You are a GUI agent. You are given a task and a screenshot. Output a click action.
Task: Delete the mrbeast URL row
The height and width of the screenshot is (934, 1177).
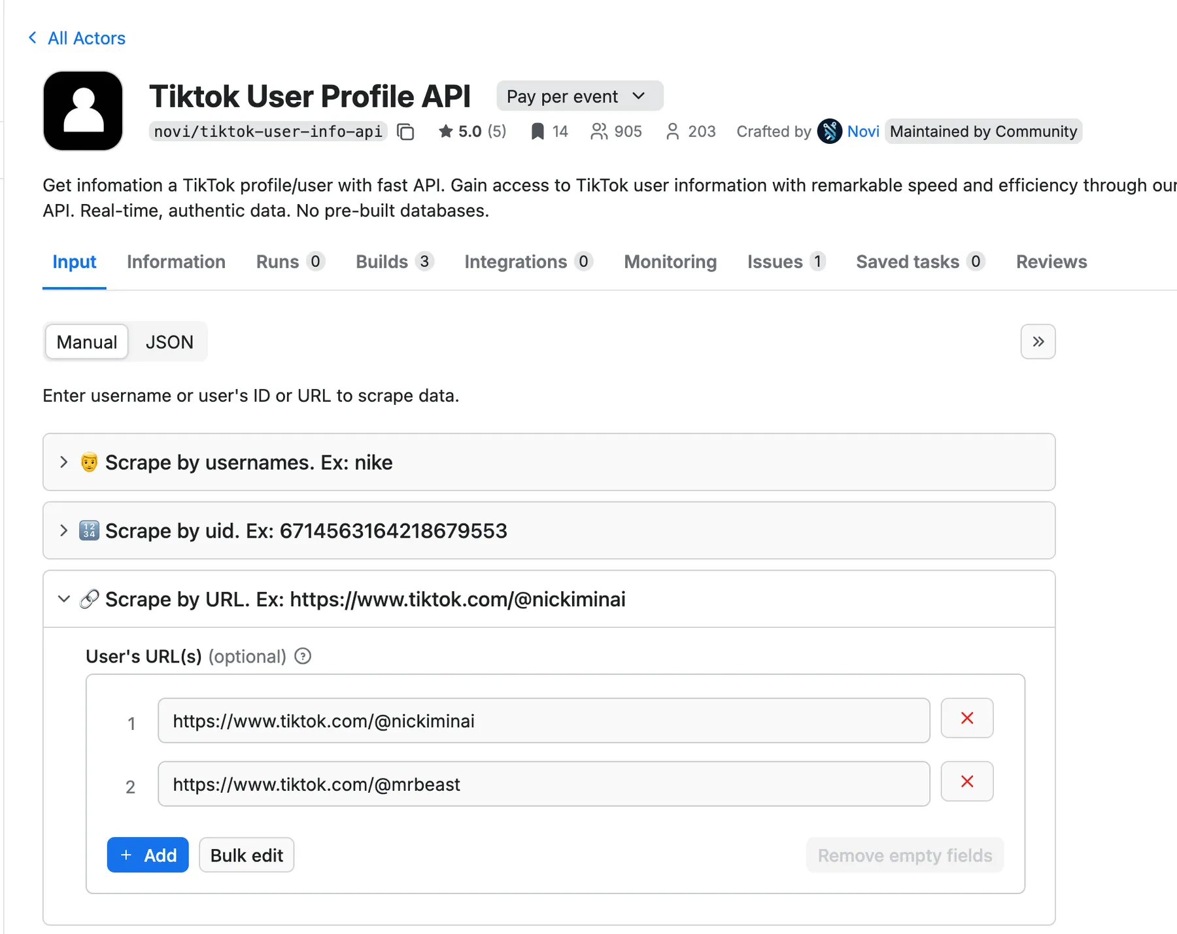[x=966, y=782]
